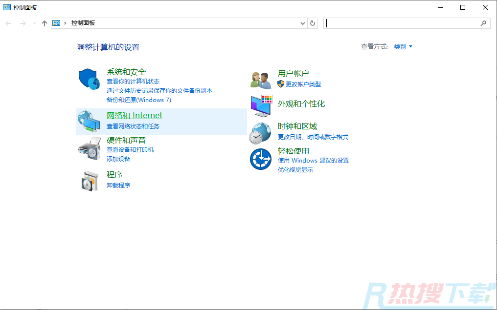
Task: Expand the recent locations chevron
Action: coord(34,23)
